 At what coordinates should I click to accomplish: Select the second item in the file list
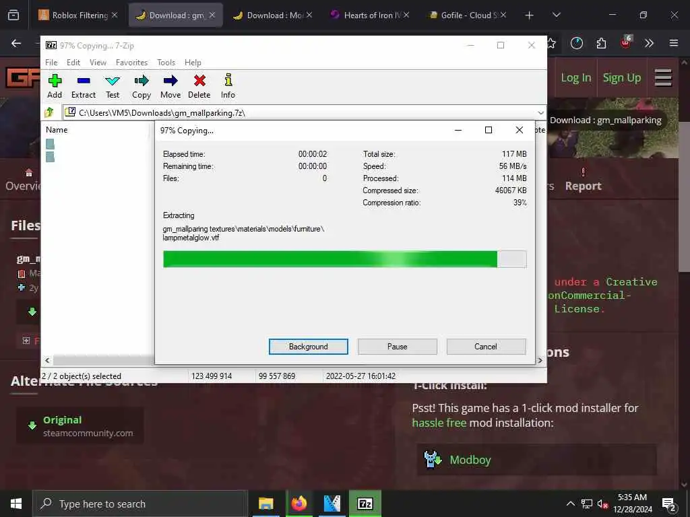(x=50, y=156)
